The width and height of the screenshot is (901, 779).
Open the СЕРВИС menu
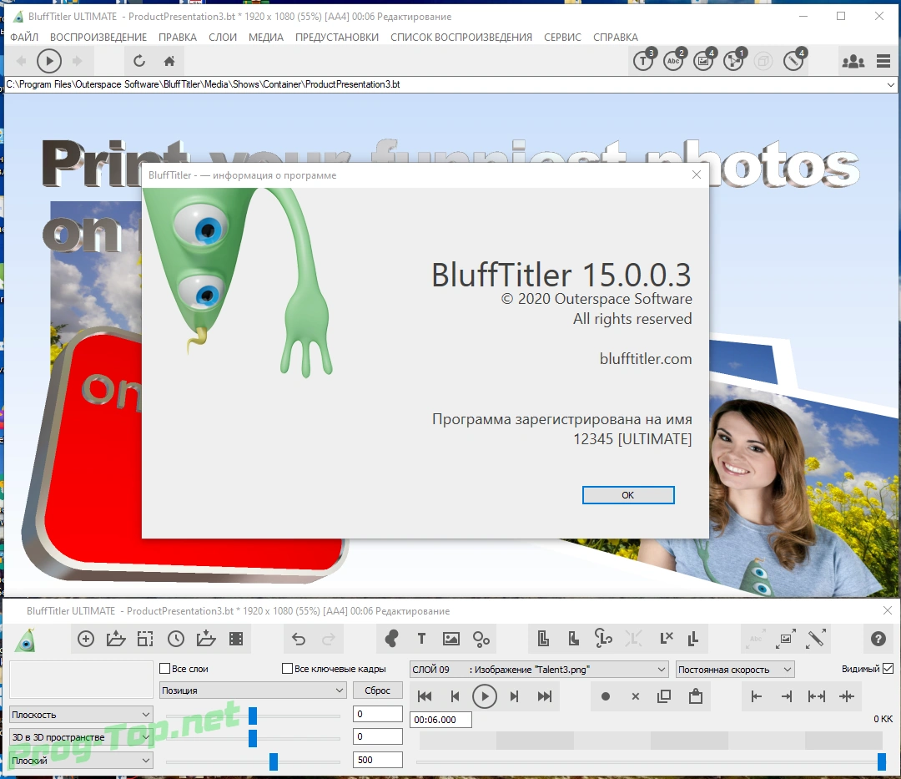tap(562, 38)
